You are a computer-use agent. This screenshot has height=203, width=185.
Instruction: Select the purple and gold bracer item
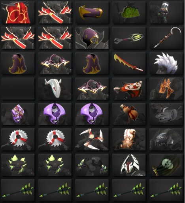tap(92, 13)
